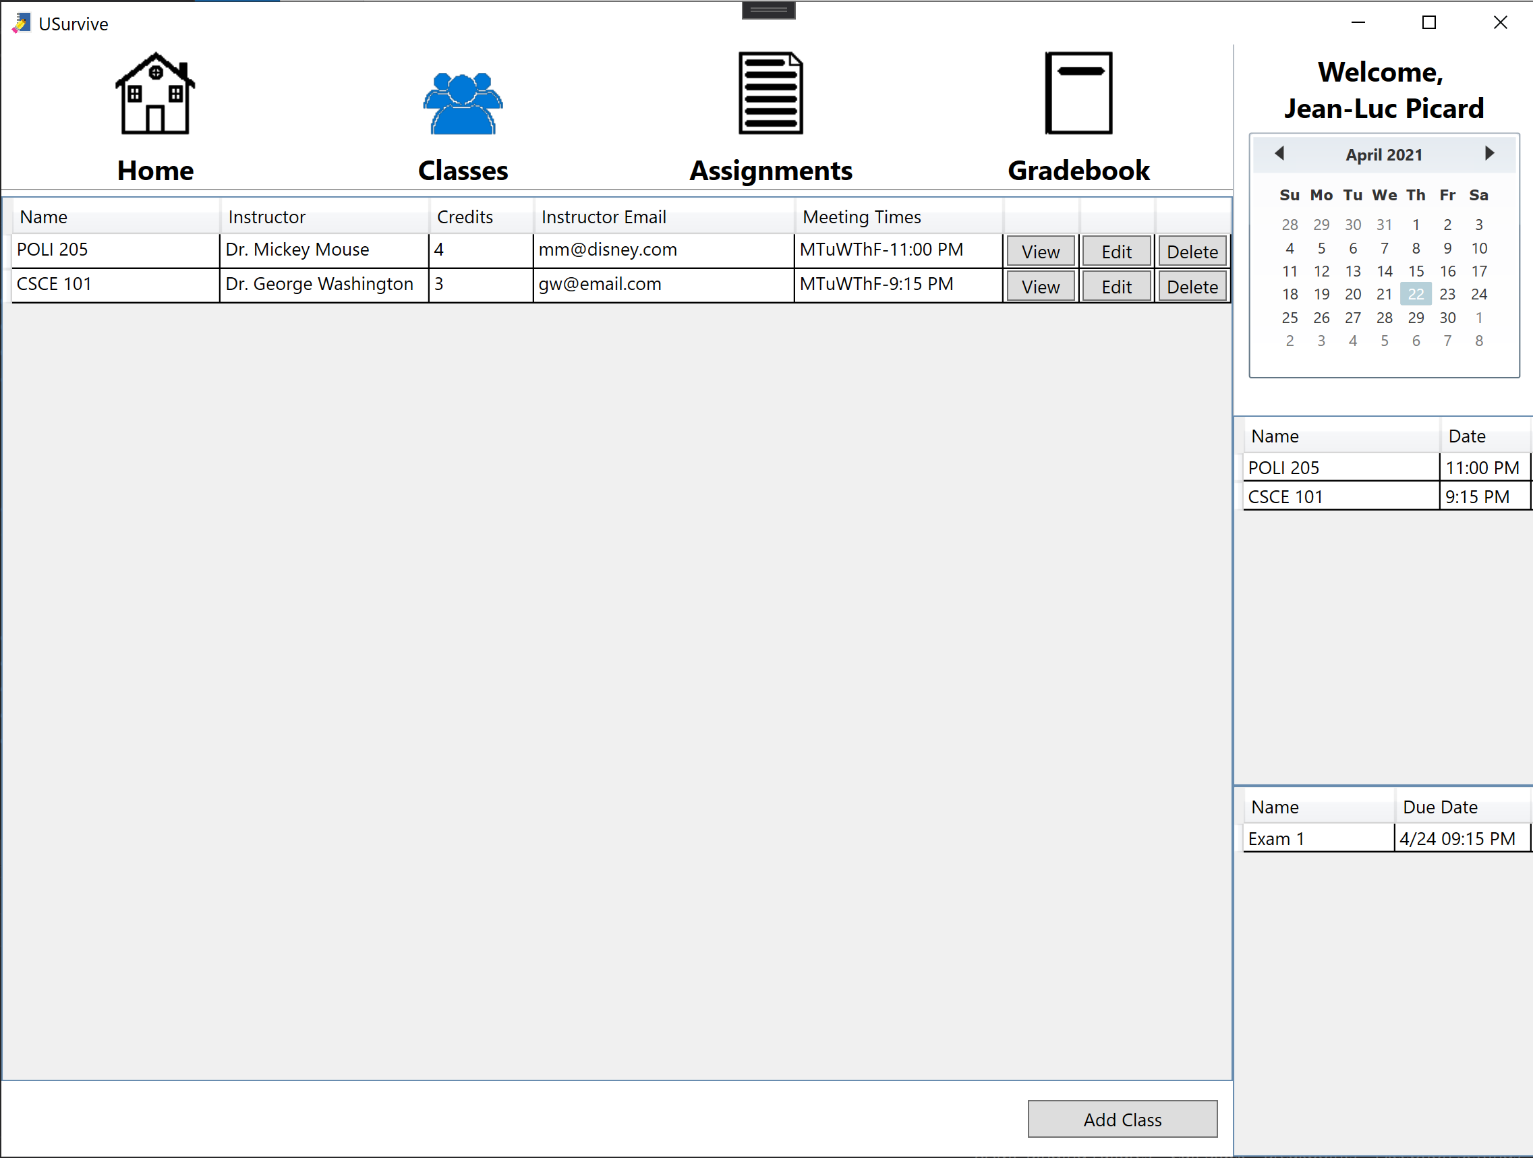Viewport: 1533px width, 1158px height.
Task: Delete the CSCE 101 class
Action: click(x=1192, y=286)
